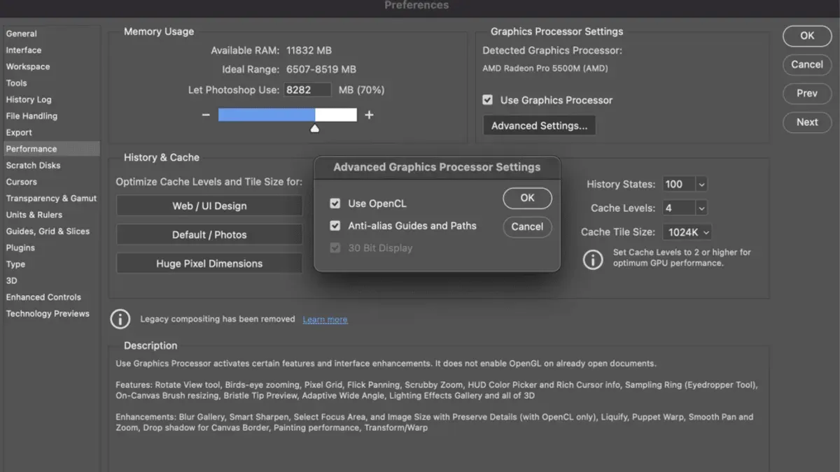Go to Technology Previews preferences

(48, 314)
